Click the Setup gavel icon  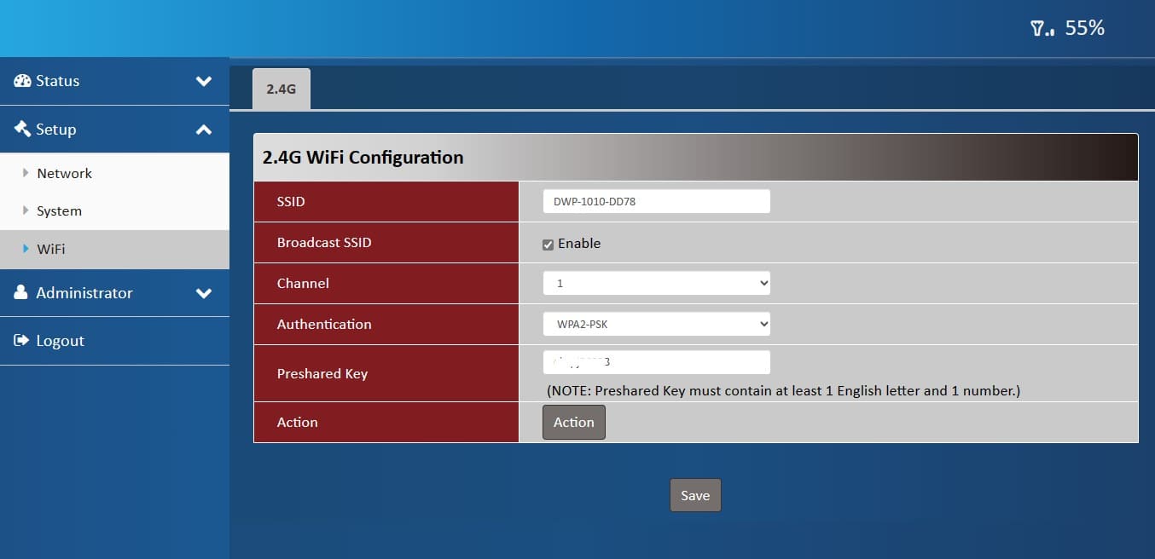pyautogui.click(x=22, y=130)
